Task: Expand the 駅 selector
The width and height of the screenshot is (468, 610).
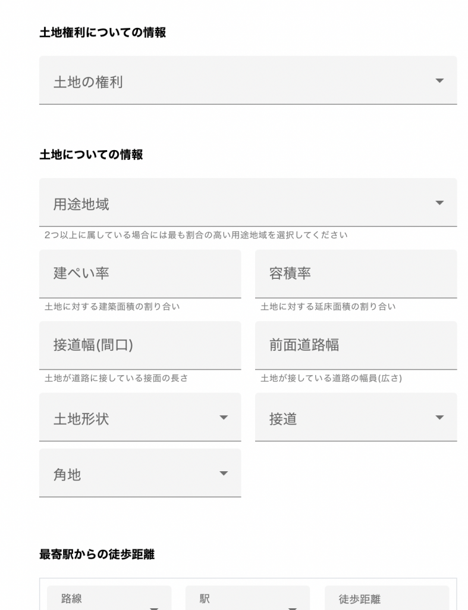Action: click(x=249, y=600)
